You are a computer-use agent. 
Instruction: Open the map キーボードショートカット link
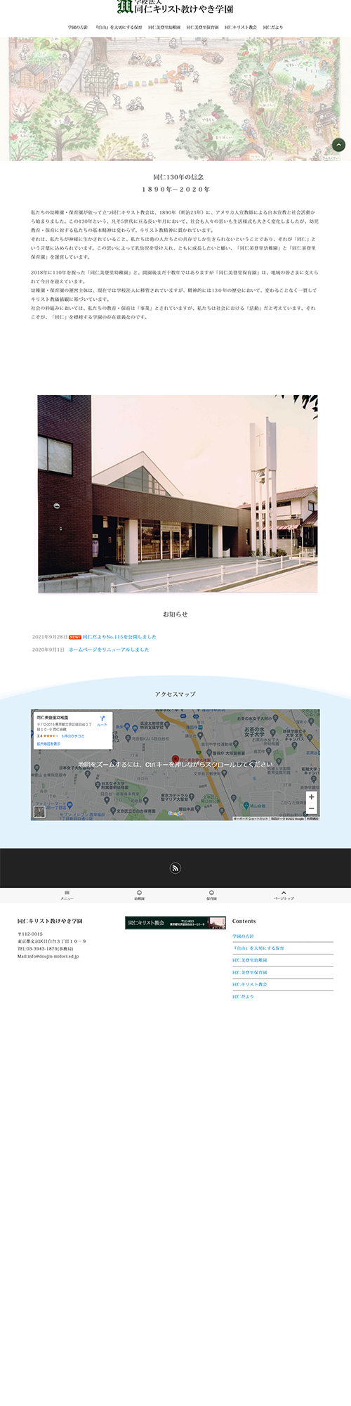[251, 818]
